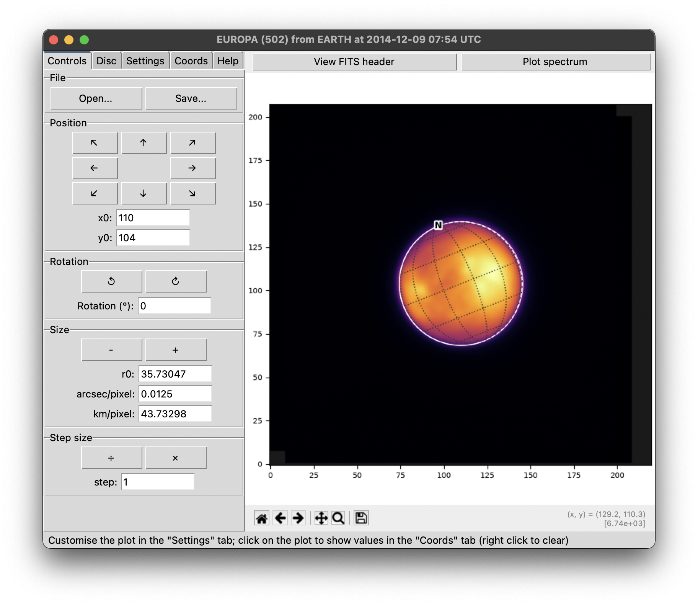Decrease disc size with the minus button

click(111, 350)
